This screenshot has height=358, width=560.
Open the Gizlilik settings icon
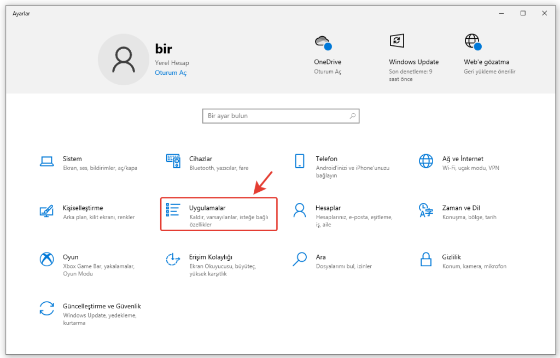click(425, 260)
